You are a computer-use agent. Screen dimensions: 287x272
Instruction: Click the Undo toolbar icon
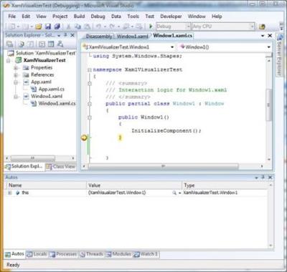click(x=98, y=26)
